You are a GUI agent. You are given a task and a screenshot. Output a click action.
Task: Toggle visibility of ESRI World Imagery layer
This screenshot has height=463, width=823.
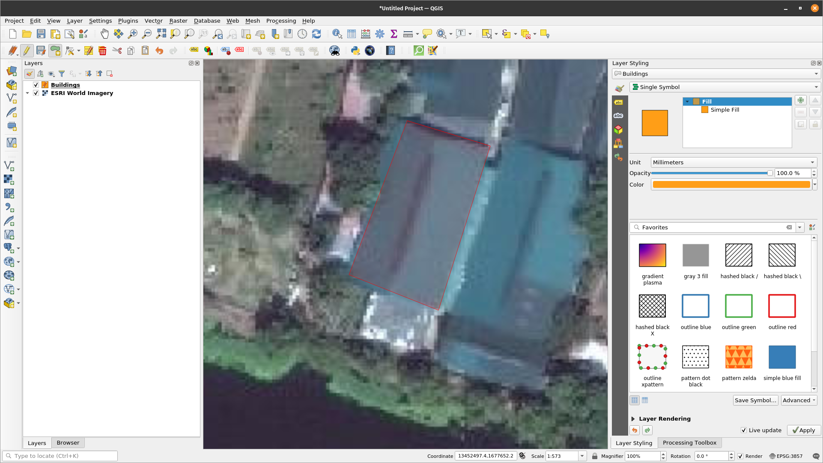(x=36, y=92)
